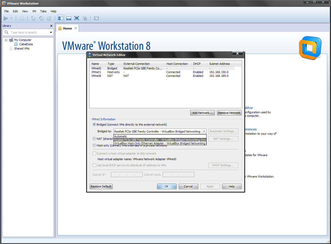This screenshot has height=244, width=331.
Task: Open the library search filter dropdown arrow
Action: [x=51, y=32]
